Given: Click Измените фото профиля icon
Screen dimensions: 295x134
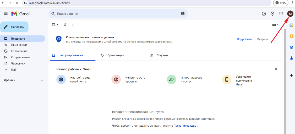Looking at the screenshot, I should click(116, 79).
